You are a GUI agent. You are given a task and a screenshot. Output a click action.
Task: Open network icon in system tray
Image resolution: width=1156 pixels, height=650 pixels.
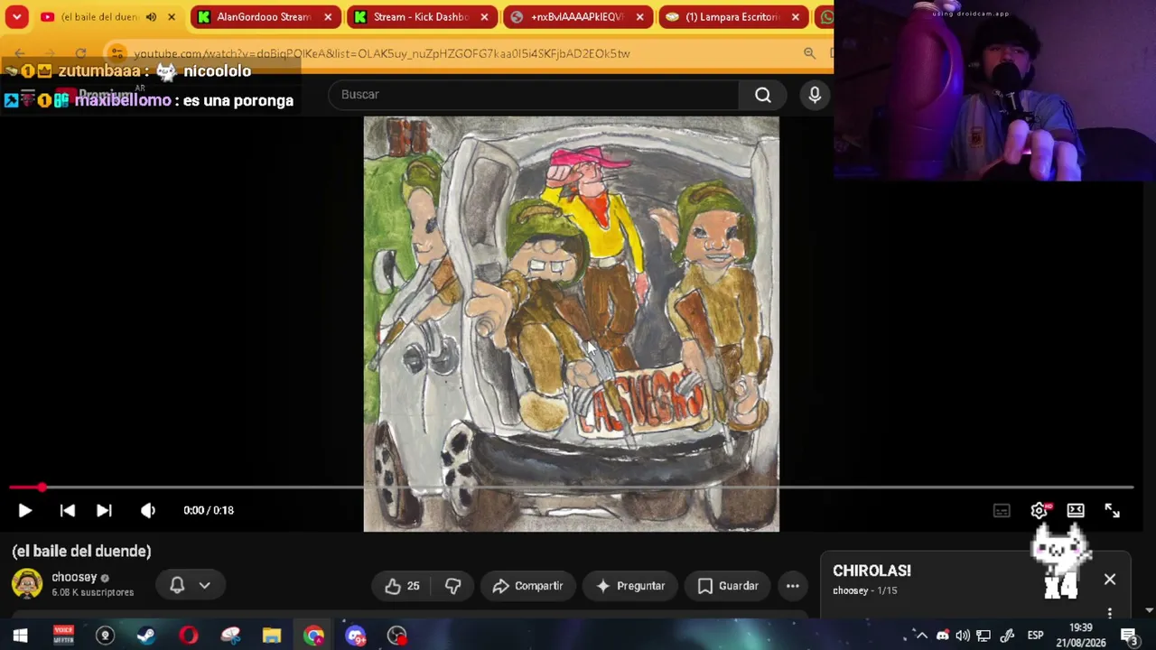pos(984,636)
